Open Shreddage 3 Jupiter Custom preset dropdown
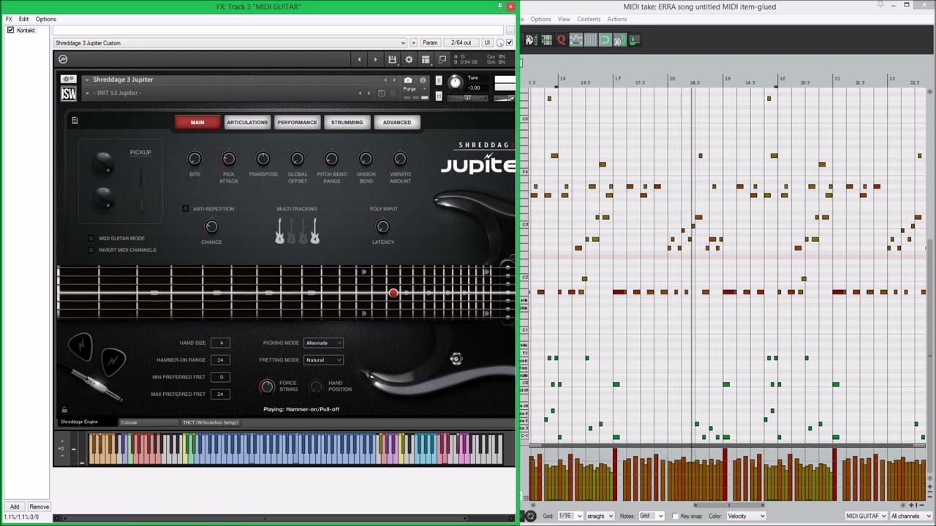The image size is (936, 526). click(230, 42)
